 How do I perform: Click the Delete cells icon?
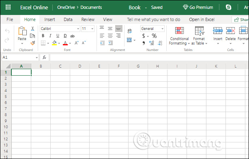pos(231,31)
